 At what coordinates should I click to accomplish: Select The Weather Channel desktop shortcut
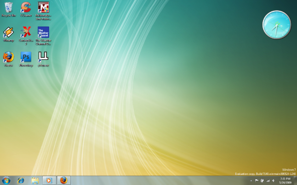44,36
